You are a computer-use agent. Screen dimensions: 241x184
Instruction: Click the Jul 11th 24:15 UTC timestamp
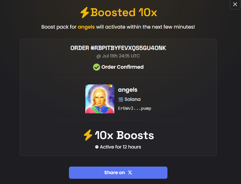pos(118,56)
